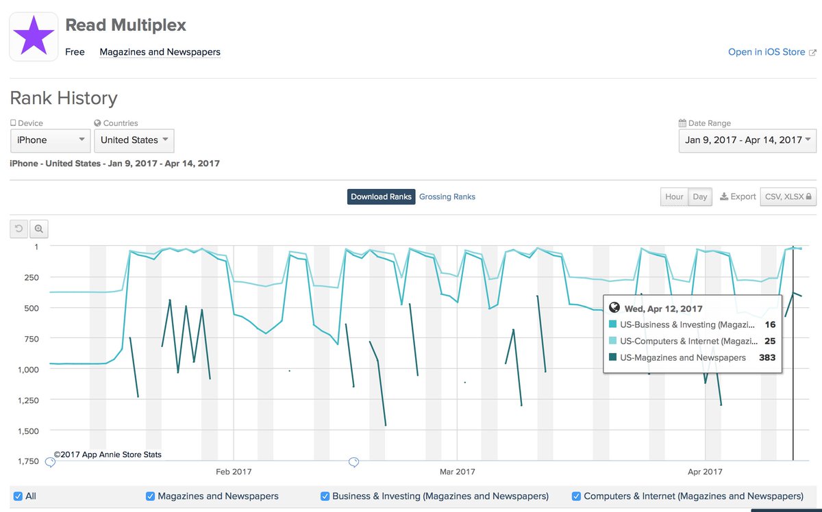
Task: Toggle the Magazines and Newspapers checkbox
Action: click(x=150, y=496)
